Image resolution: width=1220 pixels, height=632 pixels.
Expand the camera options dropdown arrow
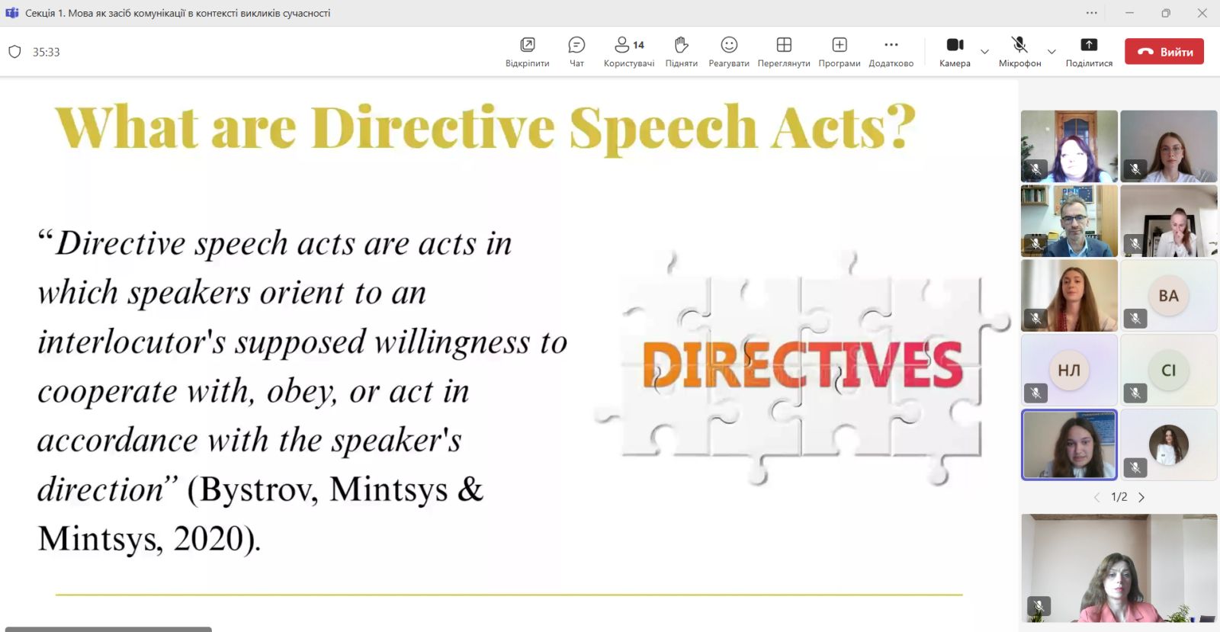coord(984,52)
